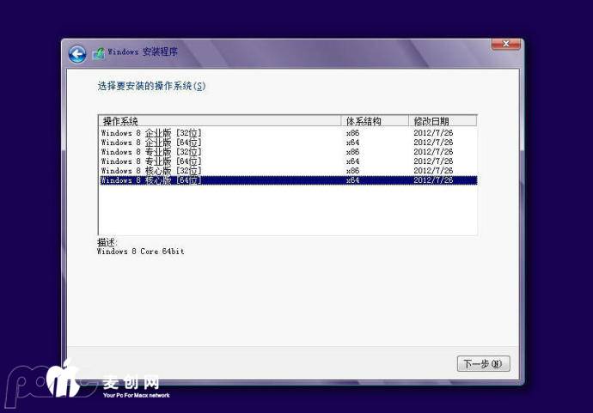The width and height of the screenshot is (593, 413).
Task: Click the Windows setup icon in title bar
Action: 98,53
